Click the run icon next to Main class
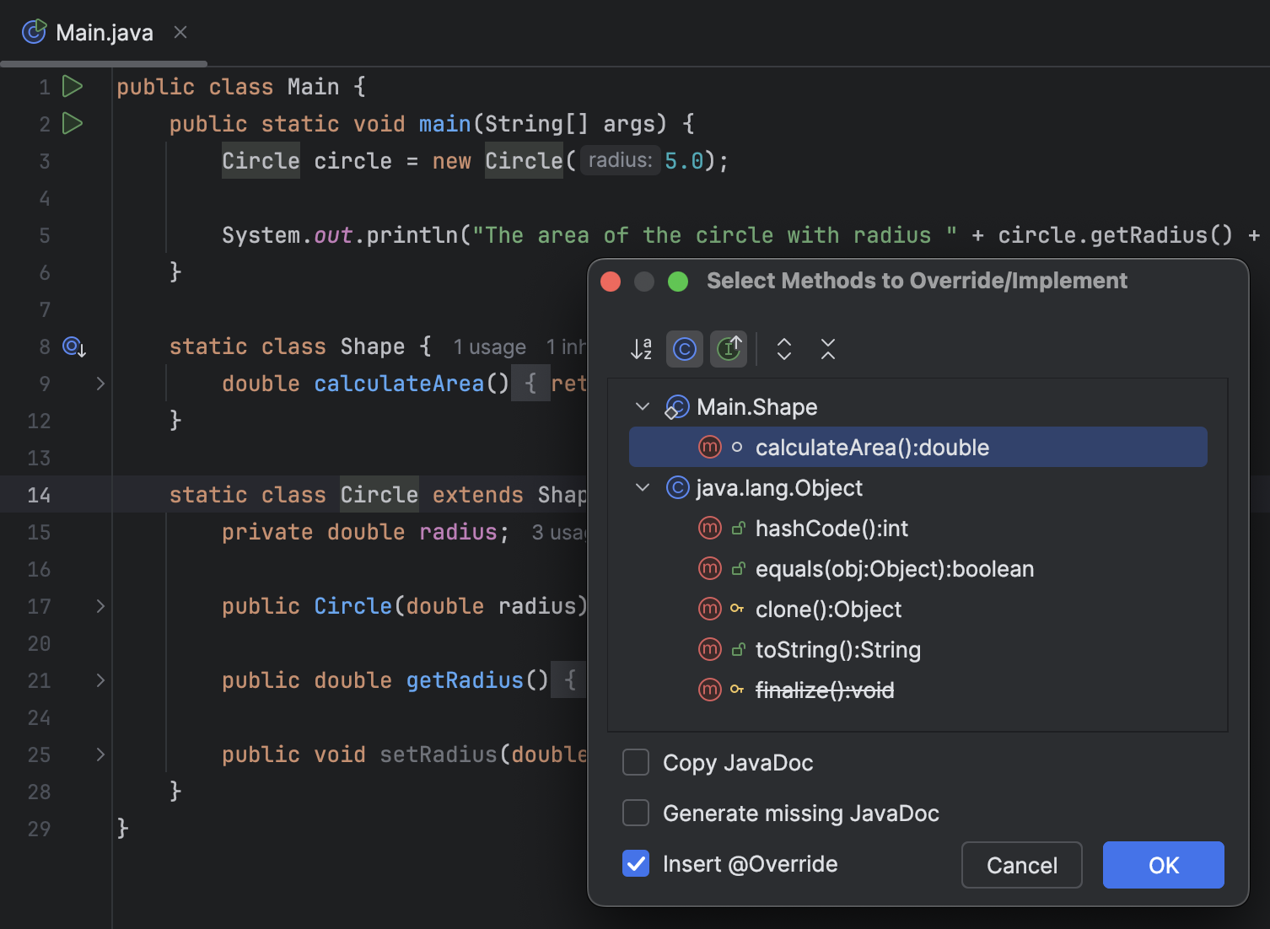This screenshot has width=1270, height=929. pos(73,86)
